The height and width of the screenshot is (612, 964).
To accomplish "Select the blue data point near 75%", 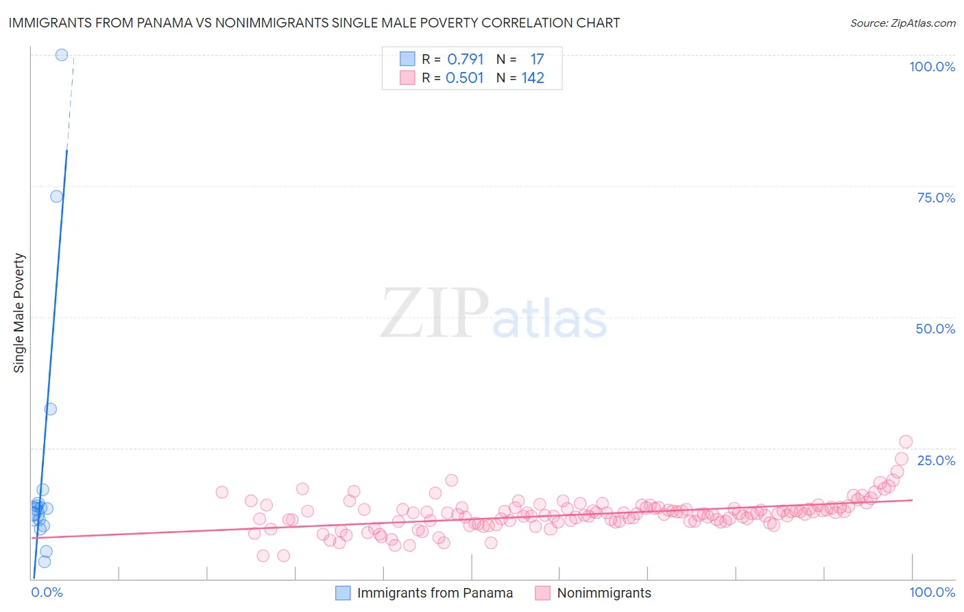I will coord(56,196).
